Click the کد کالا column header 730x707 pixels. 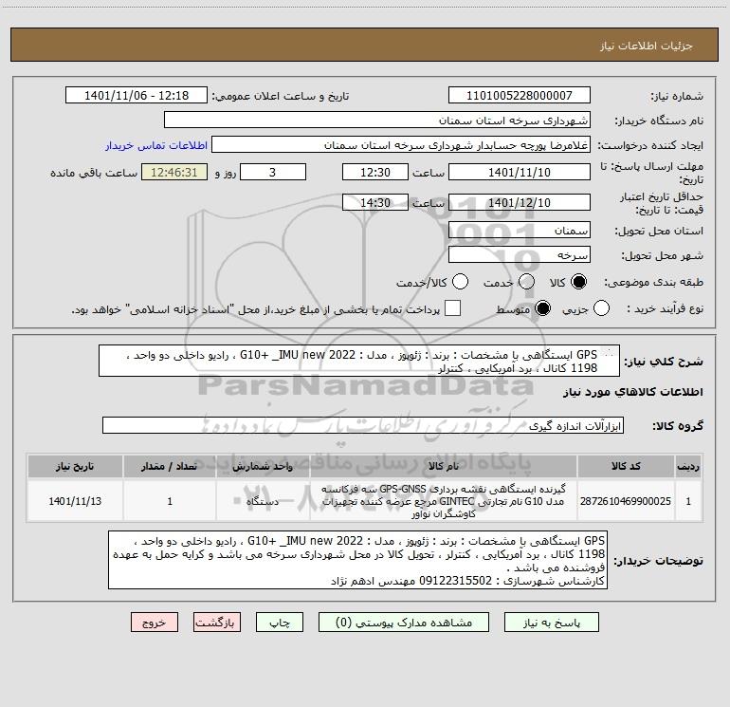[x=626, y=466]
